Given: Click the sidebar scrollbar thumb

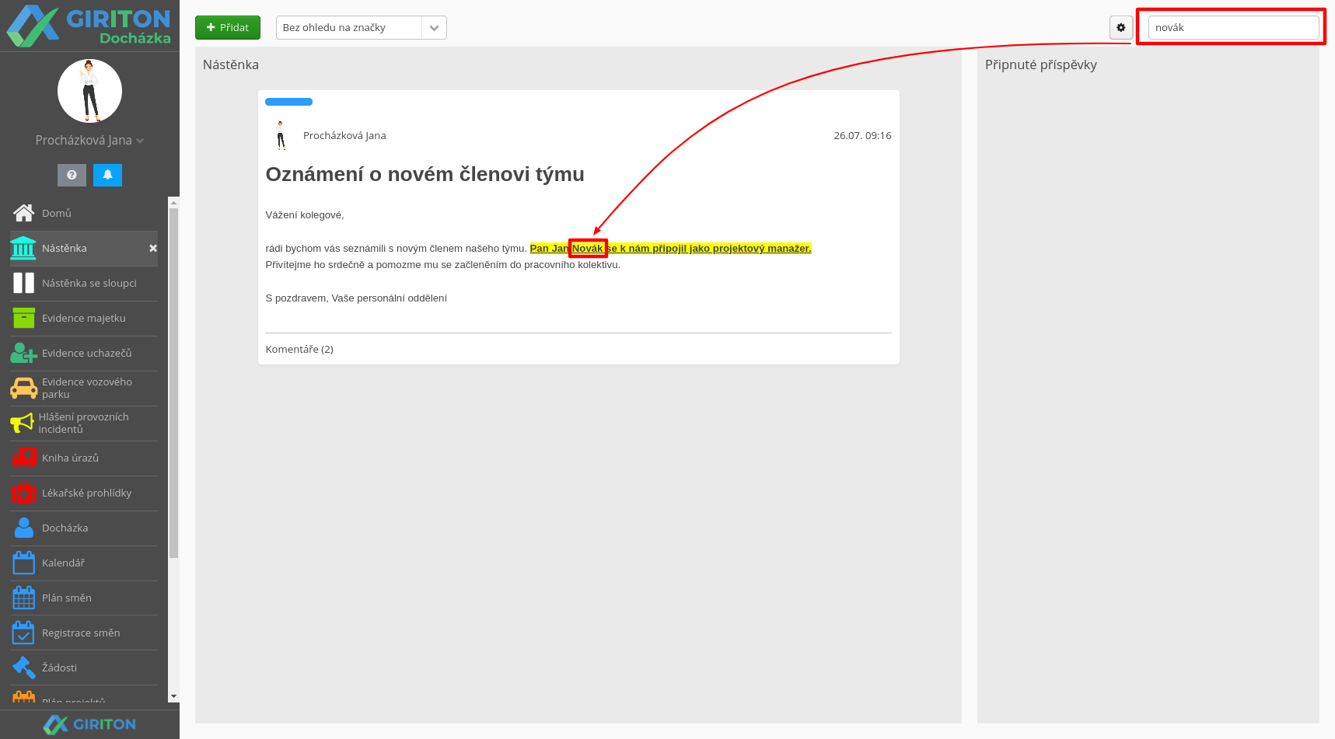Looking at the screenshot, I should (173, 382).
